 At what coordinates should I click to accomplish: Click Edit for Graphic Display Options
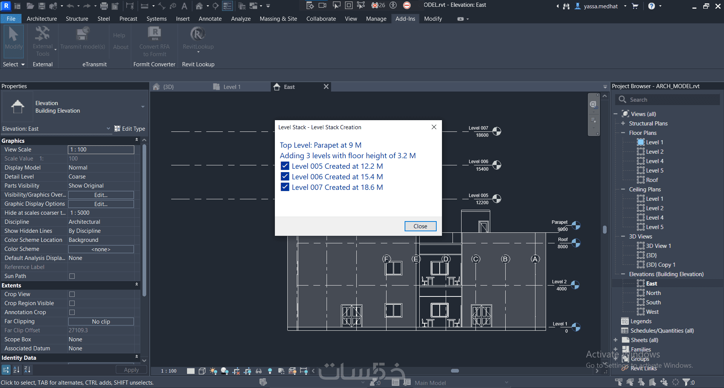click(x=101, y=204)
